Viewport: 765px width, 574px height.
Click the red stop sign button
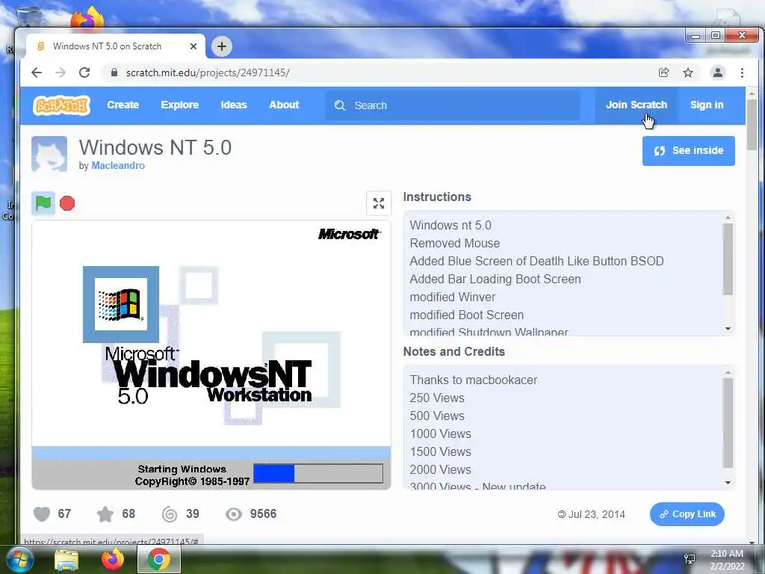[67, 203]
